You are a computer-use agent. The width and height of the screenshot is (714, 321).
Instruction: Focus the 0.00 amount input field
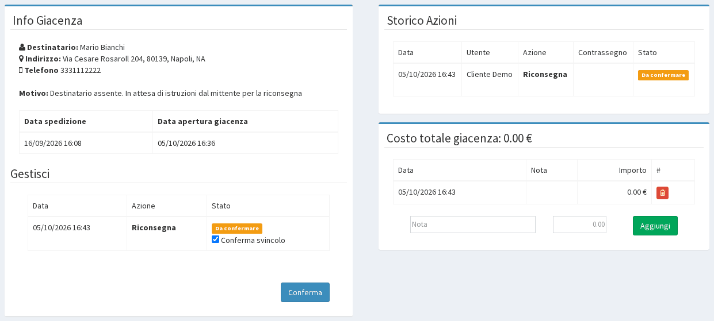[x=579, y=225]
